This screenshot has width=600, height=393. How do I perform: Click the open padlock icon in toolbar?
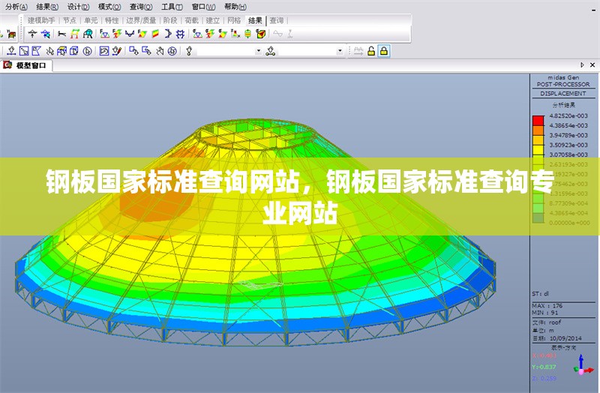(x=371, y=51)
